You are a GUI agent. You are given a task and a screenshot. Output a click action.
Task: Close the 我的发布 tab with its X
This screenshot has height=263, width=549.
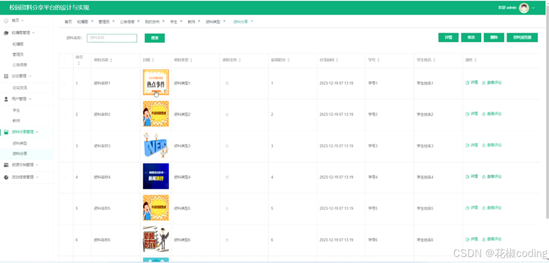click(163, 21)
